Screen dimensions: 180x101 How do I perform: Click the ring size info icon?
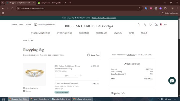(x=81, y=76)
